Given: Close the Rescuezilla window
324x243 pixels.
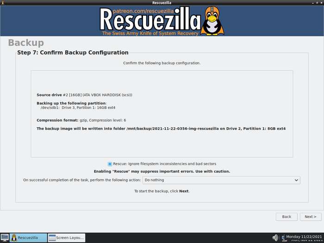Looking at the screenshot, I should click(x=321, y=3).
